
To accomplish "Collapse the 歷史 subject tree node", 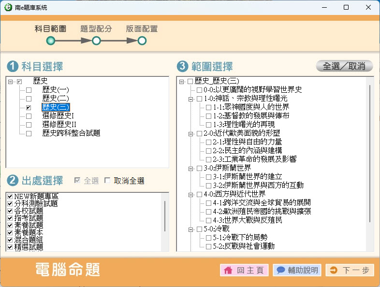I will point(10,82).
